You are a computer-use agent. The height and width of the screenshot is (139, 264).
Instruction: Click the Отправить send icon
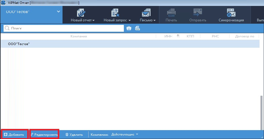tap(198, 13)
